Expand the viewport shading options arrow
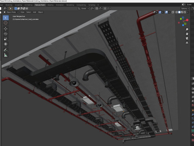Viewport: 194px width, 146px height. pyautogui.click(x=188, y=12)
